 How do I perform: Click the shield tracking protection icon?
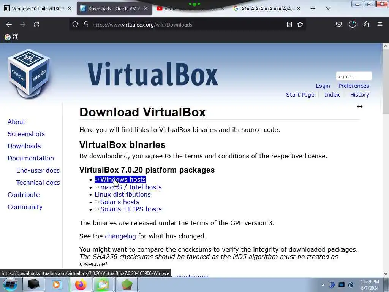click(x=75, y=25)
